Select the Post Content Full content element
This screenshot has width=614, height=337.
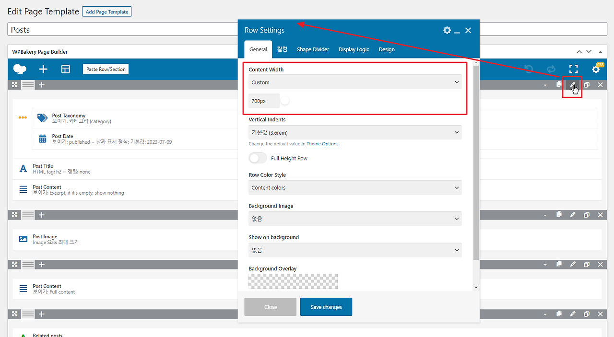coord(307,289)
